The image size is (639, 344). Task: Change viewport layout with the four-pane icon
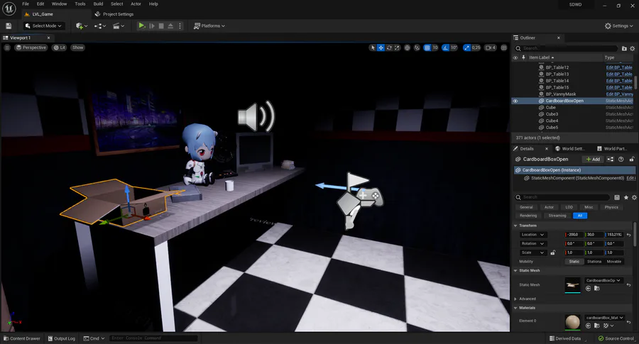click(504, 48)
